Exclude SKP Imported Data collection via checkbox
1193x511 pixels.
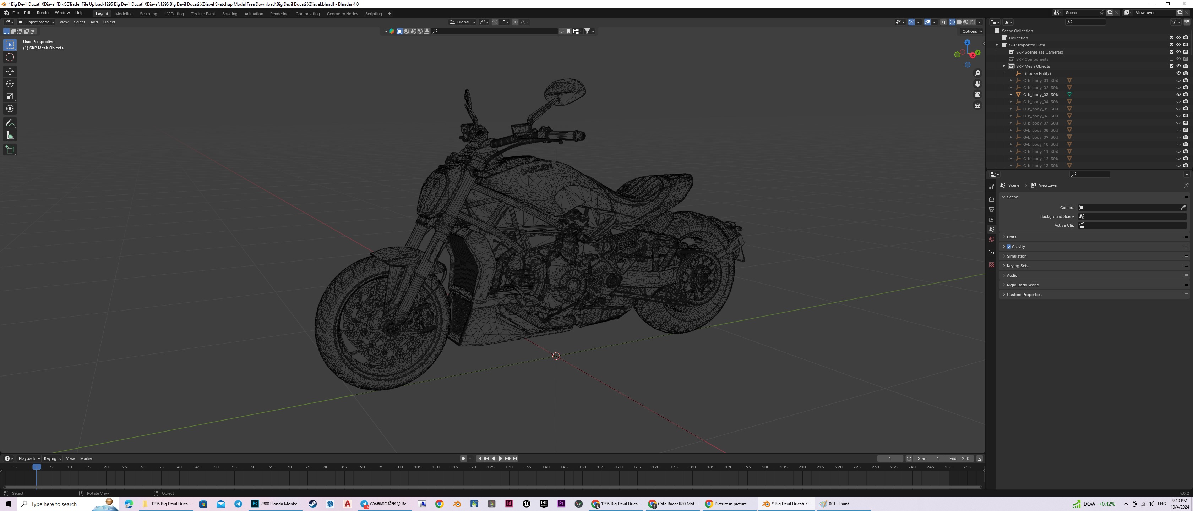(x=1172, y=45)
